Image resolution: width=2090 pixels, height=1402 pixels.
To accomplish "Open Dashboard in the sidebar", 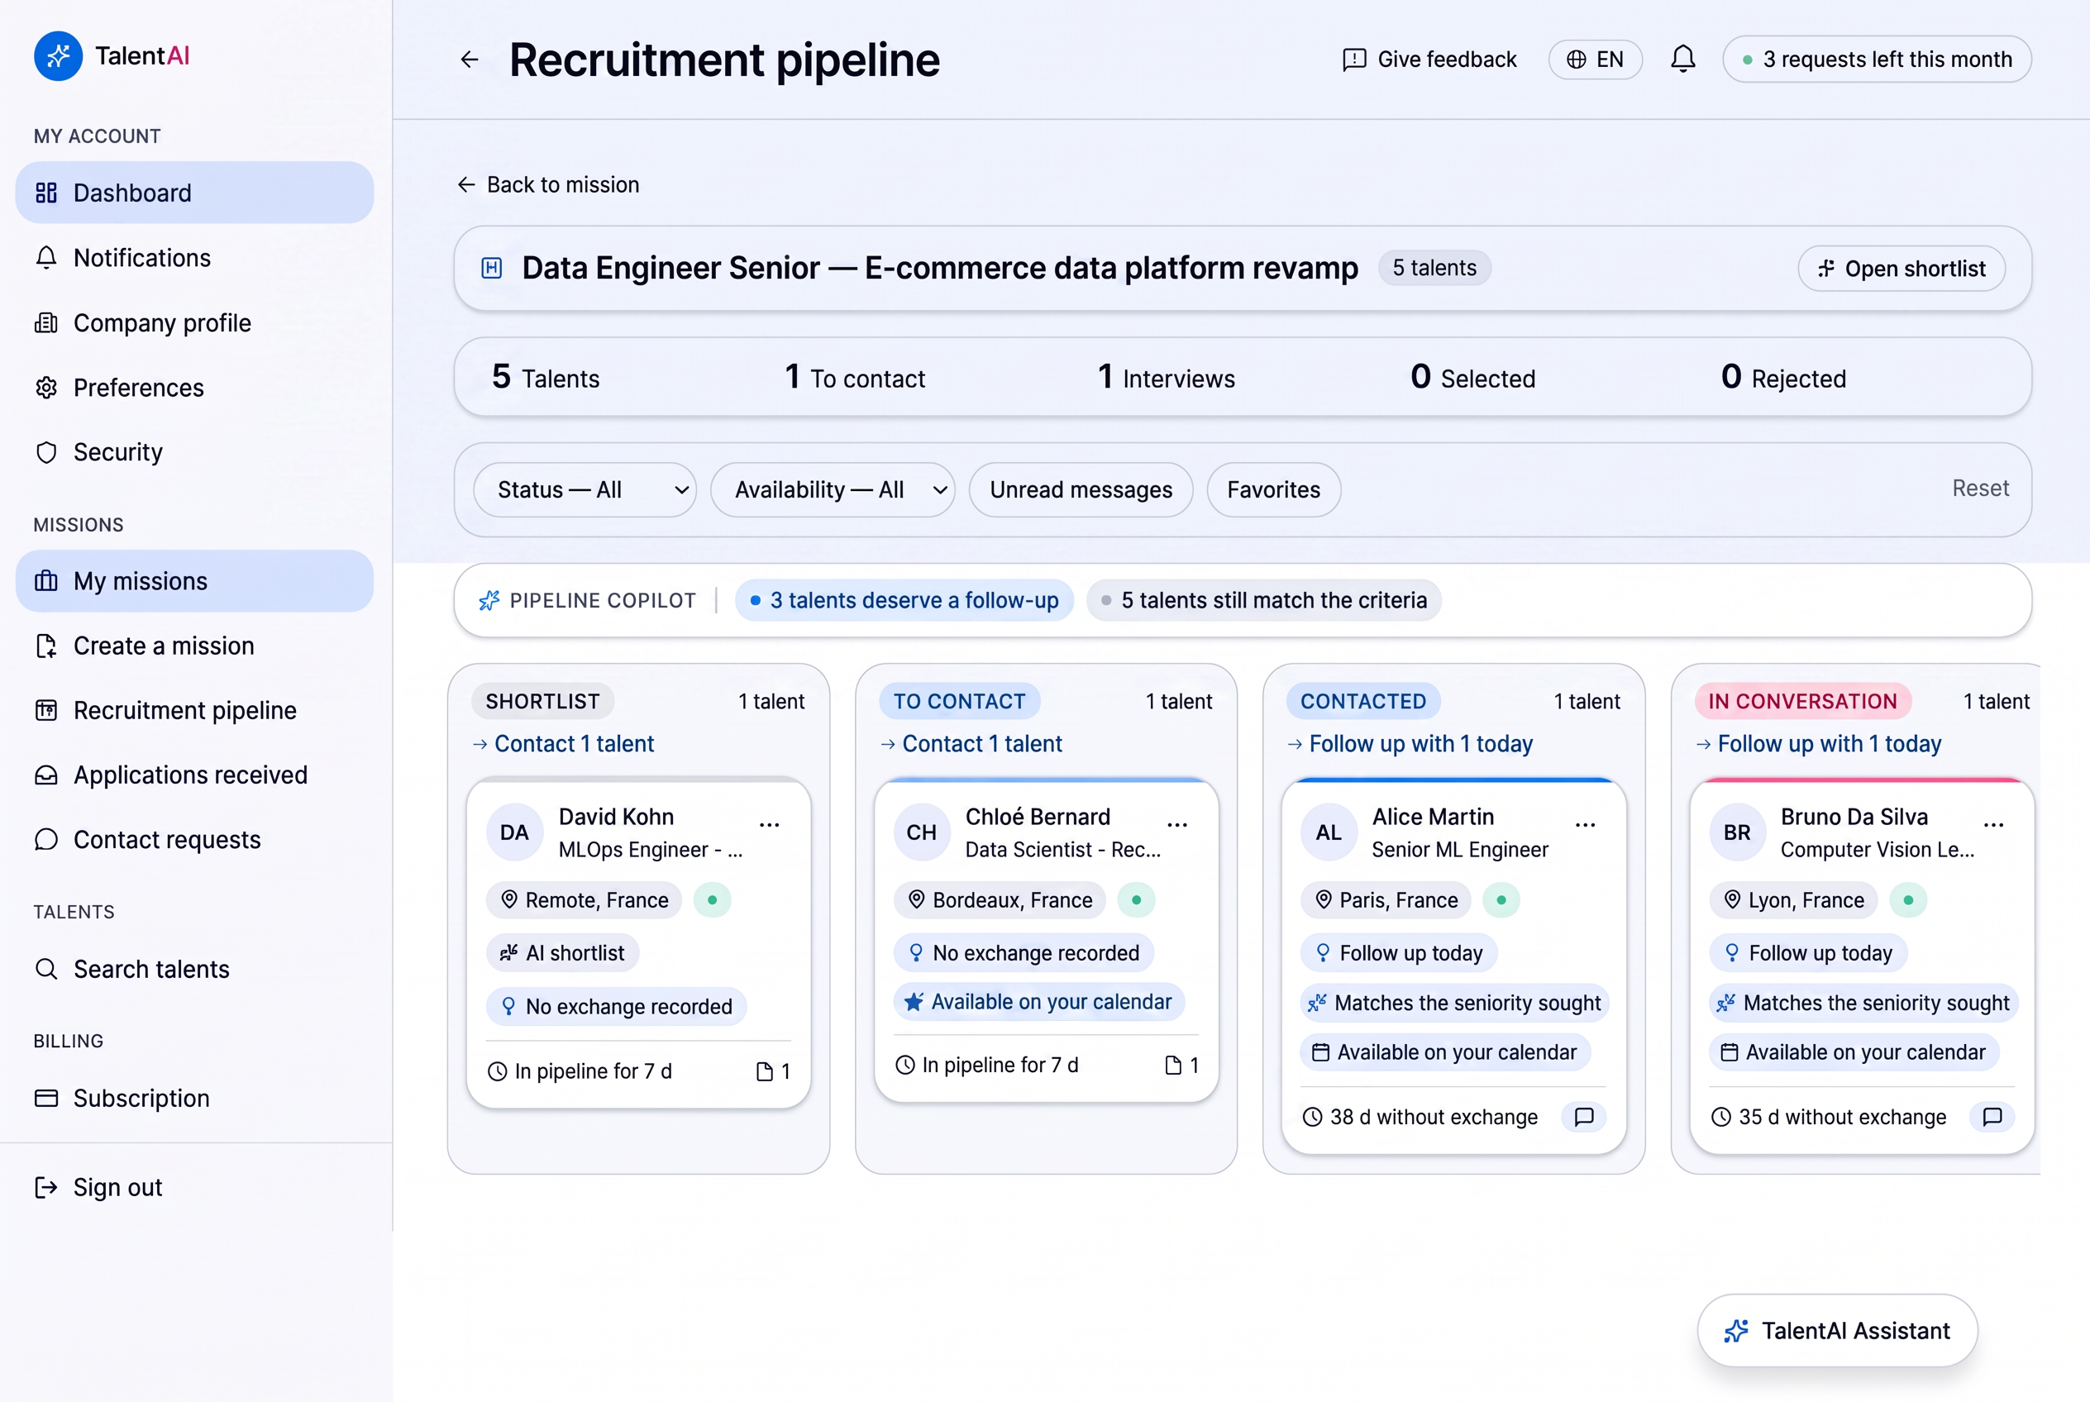I will click(x=195, y=193).
